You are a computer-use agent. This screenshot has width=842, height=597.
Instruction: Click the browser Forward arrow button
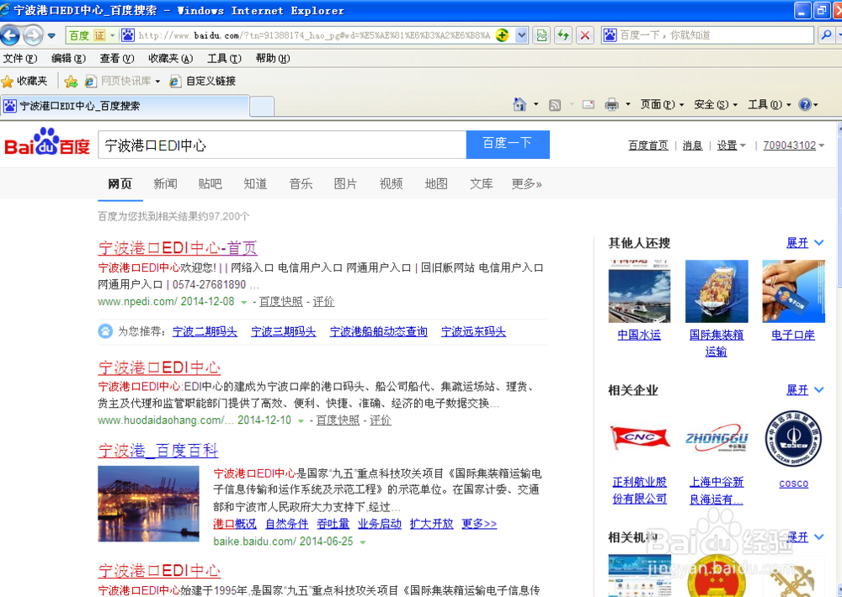click(x=33, y=36)
